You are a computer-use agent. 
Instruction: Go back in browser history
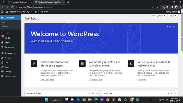click(x=3, y=7)
